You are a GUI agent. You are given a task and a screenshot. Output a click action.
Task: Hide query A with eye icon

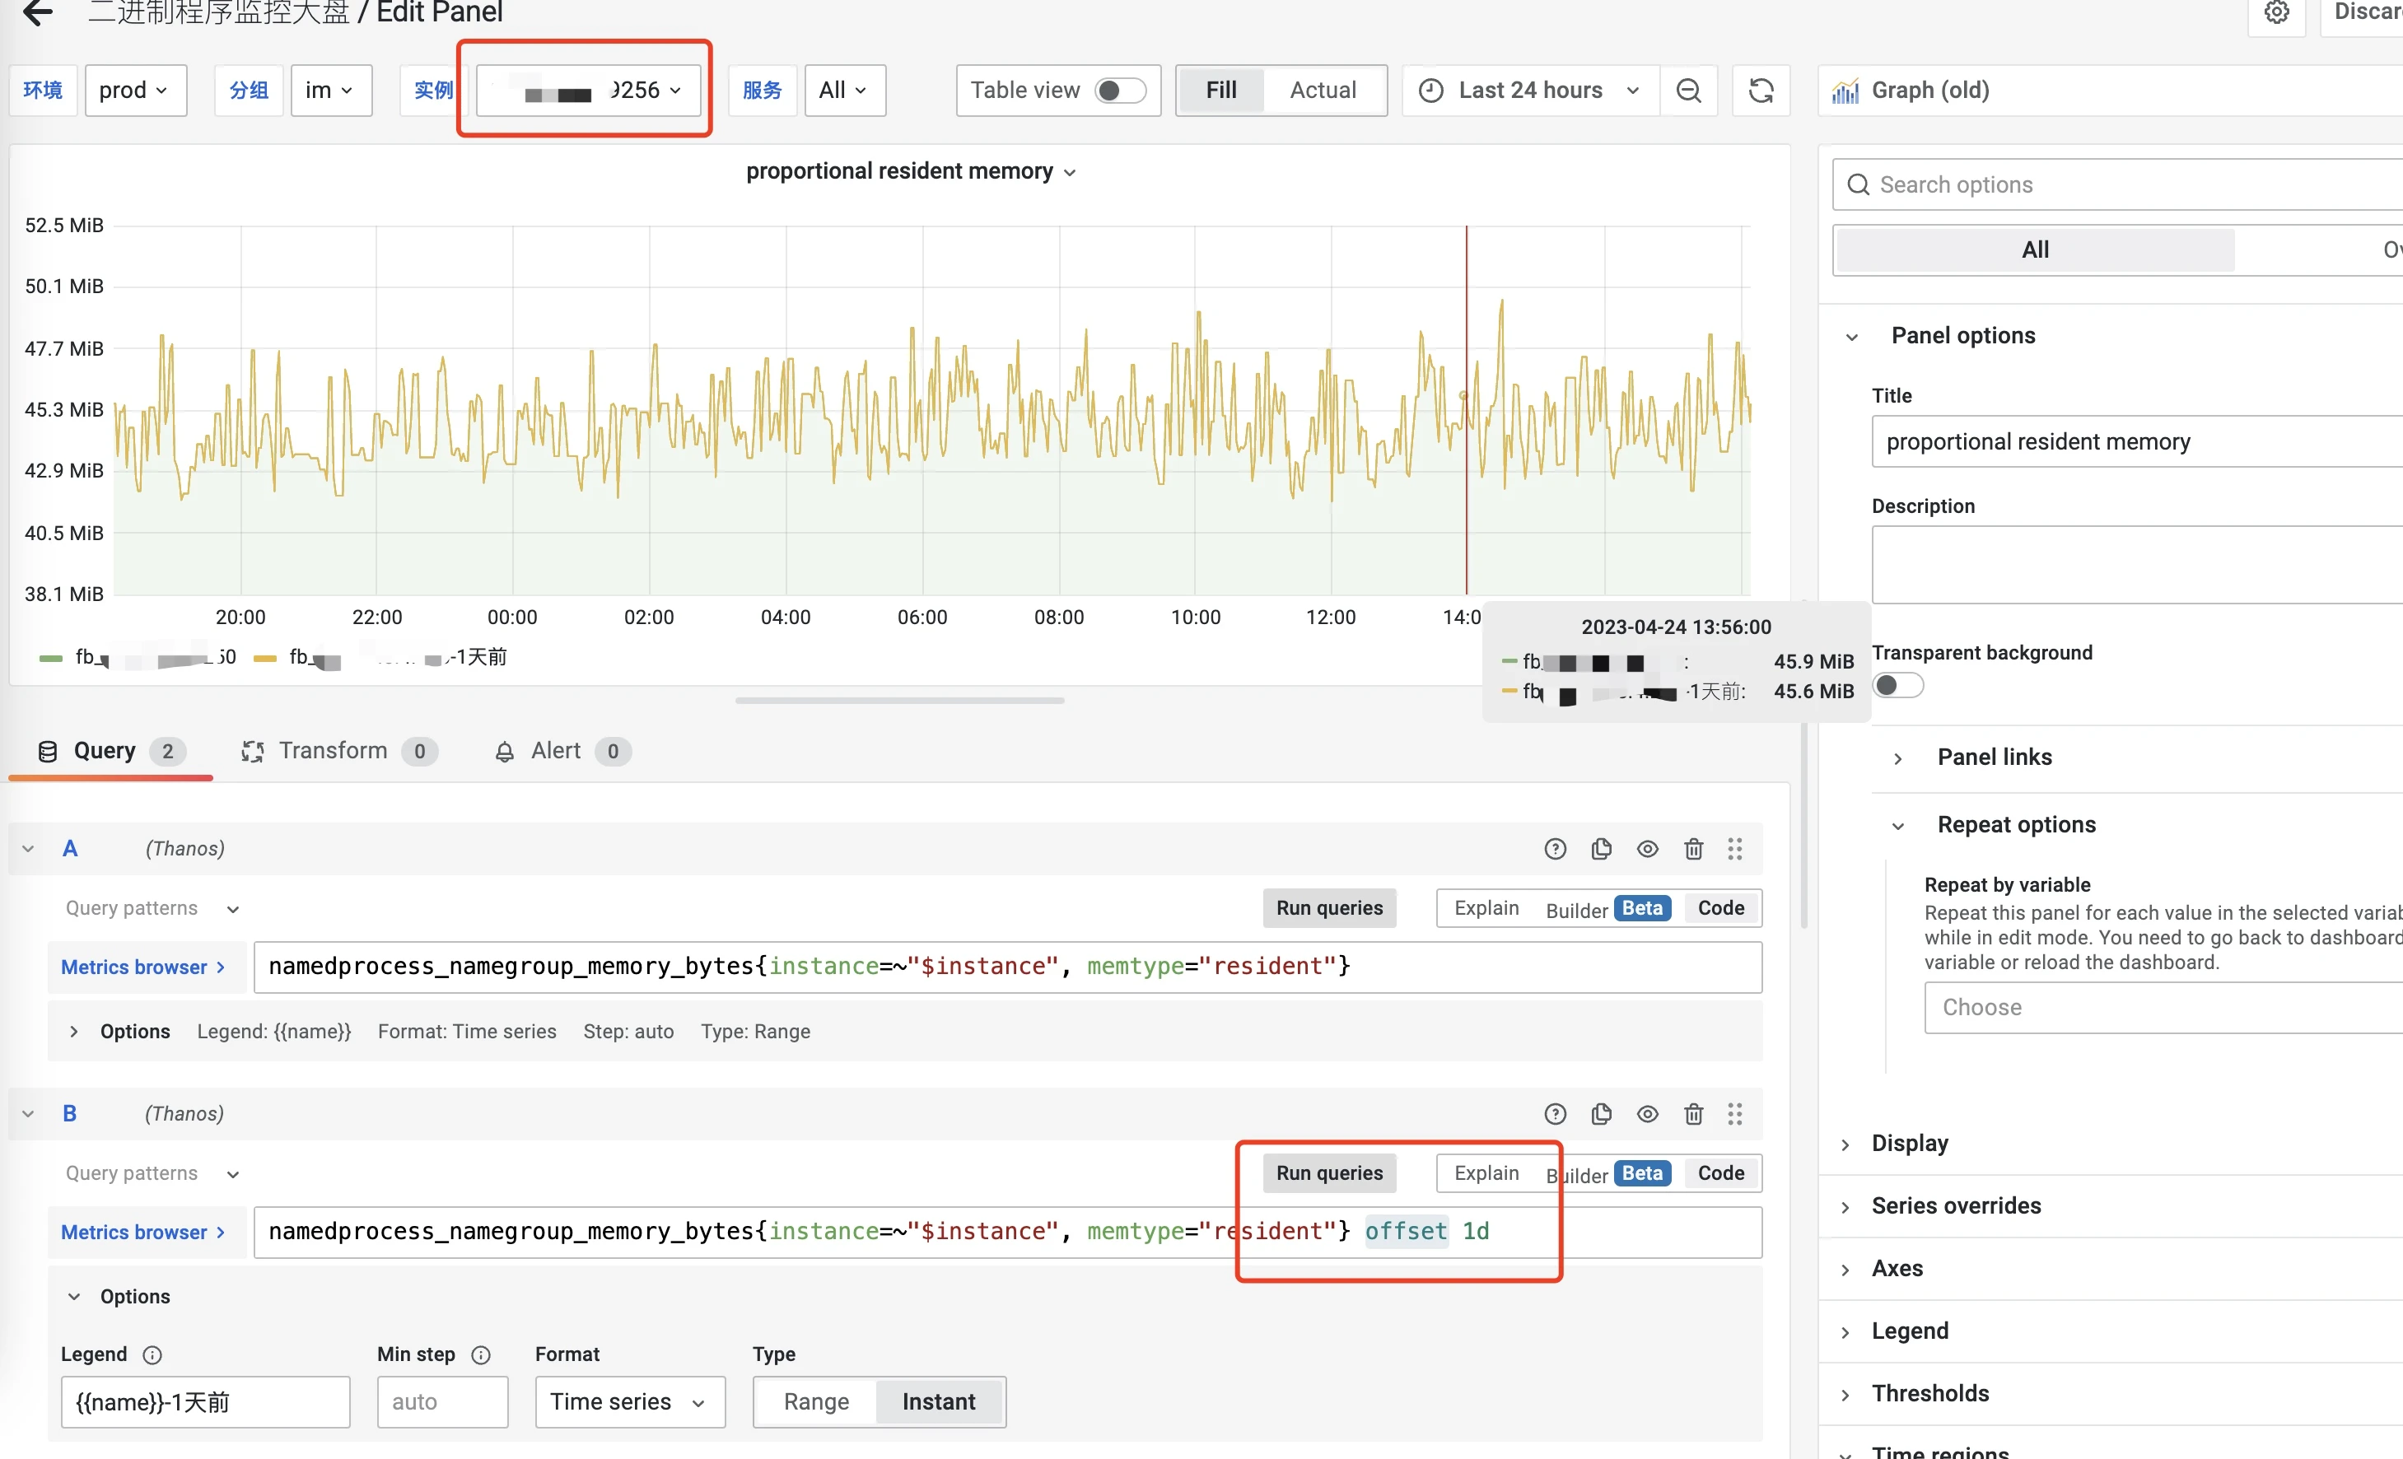click(1647, 849)
